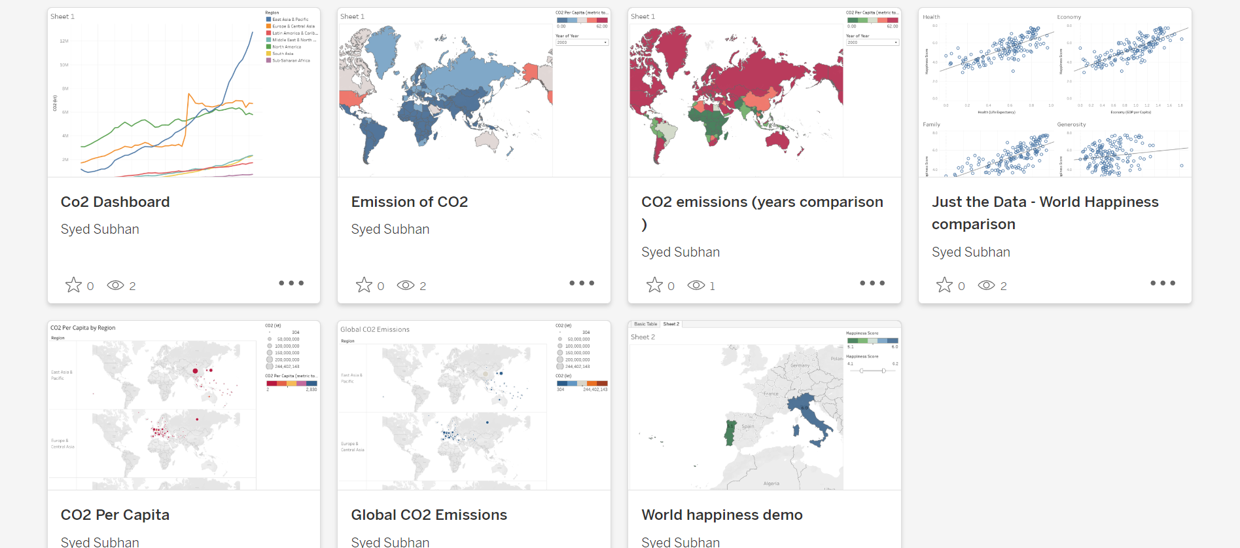Viewport: 1240px width, 548px height.
Task: Open the Emission of CO2 title link
Action: 410,202
